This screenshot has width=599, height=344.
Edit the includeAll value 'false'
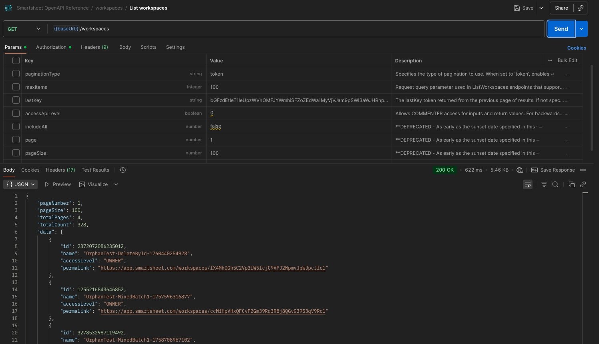pyautogui.click(x=216, y=126)
